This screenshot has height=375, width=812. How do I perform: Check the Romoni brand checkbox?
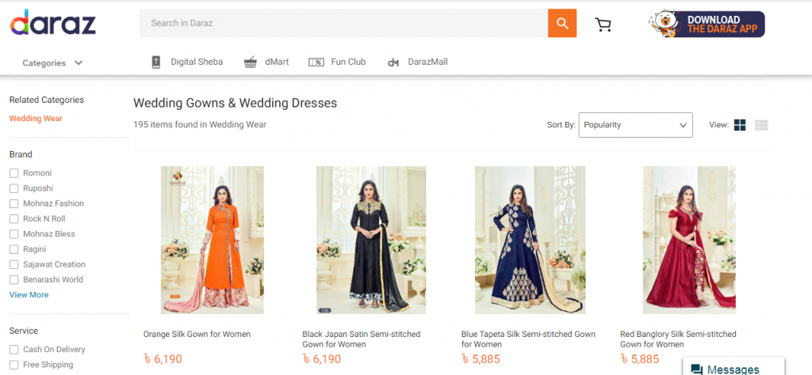14,173
